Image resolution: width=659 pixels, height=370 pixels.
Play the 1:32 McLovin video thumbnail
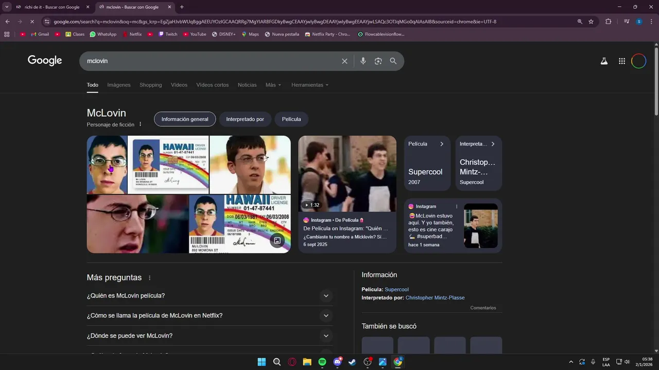pos(348,174)
